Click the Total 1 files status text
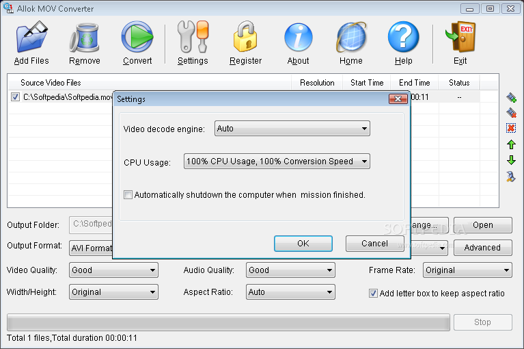 (72, 338)
